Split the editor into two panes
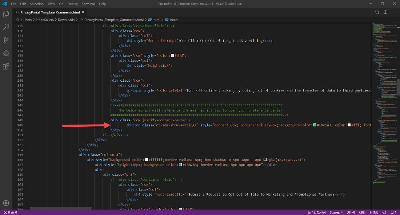Screen dimensions: 400x215 coord(385,12)
